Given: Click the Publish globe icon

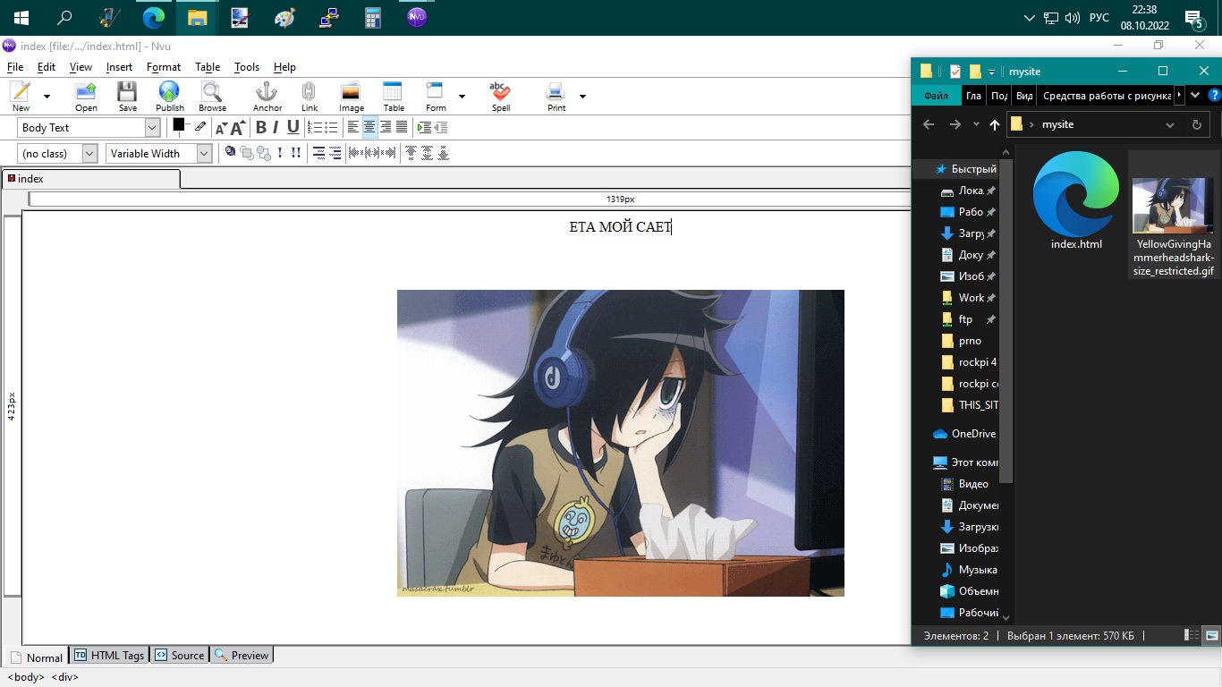Looking at the screenshot, I should 169,96.
